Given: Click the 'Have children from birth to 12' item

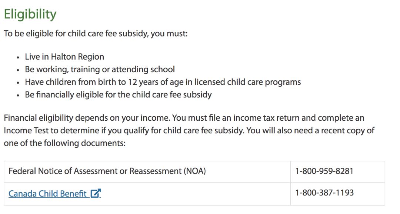Looking at the screenshot, I should coord(163,82).
